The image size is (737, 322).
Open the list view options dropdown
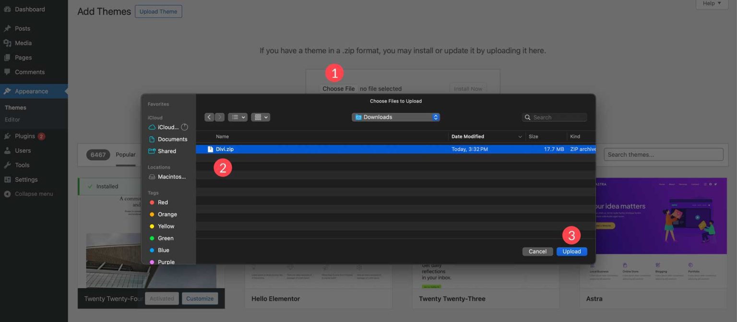238,117
